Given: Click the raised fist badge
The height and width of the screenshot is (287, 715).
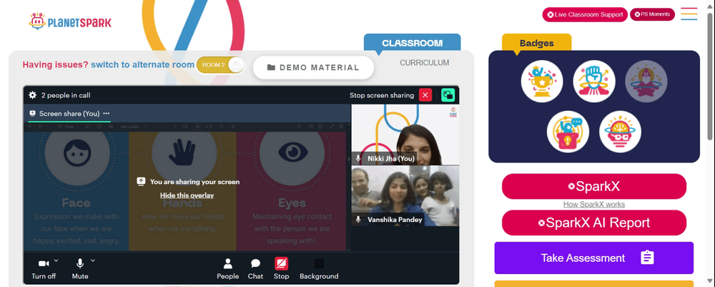Looking at the screenshot, I should [594, 81].
